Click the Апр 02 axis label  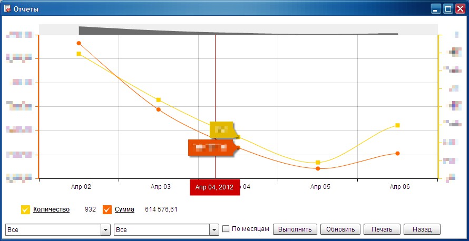tap(81, 187)
